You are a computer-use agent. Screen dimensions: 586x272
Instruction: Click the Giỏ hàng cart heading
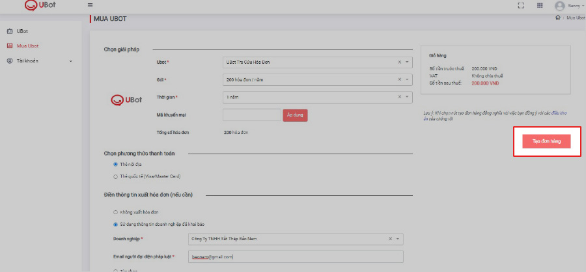(438, 55)
